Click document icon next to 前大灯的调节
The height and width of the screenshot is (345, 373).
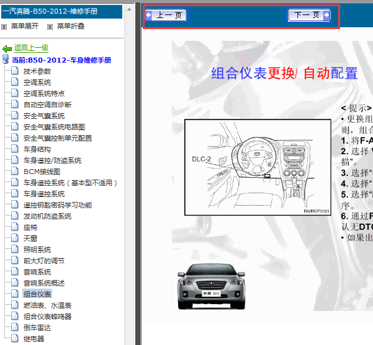click(x=15, y=260)
